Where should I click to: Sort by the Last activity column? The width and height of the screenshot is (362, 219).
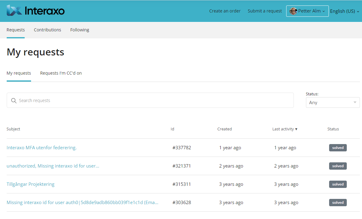coord(285,129)
